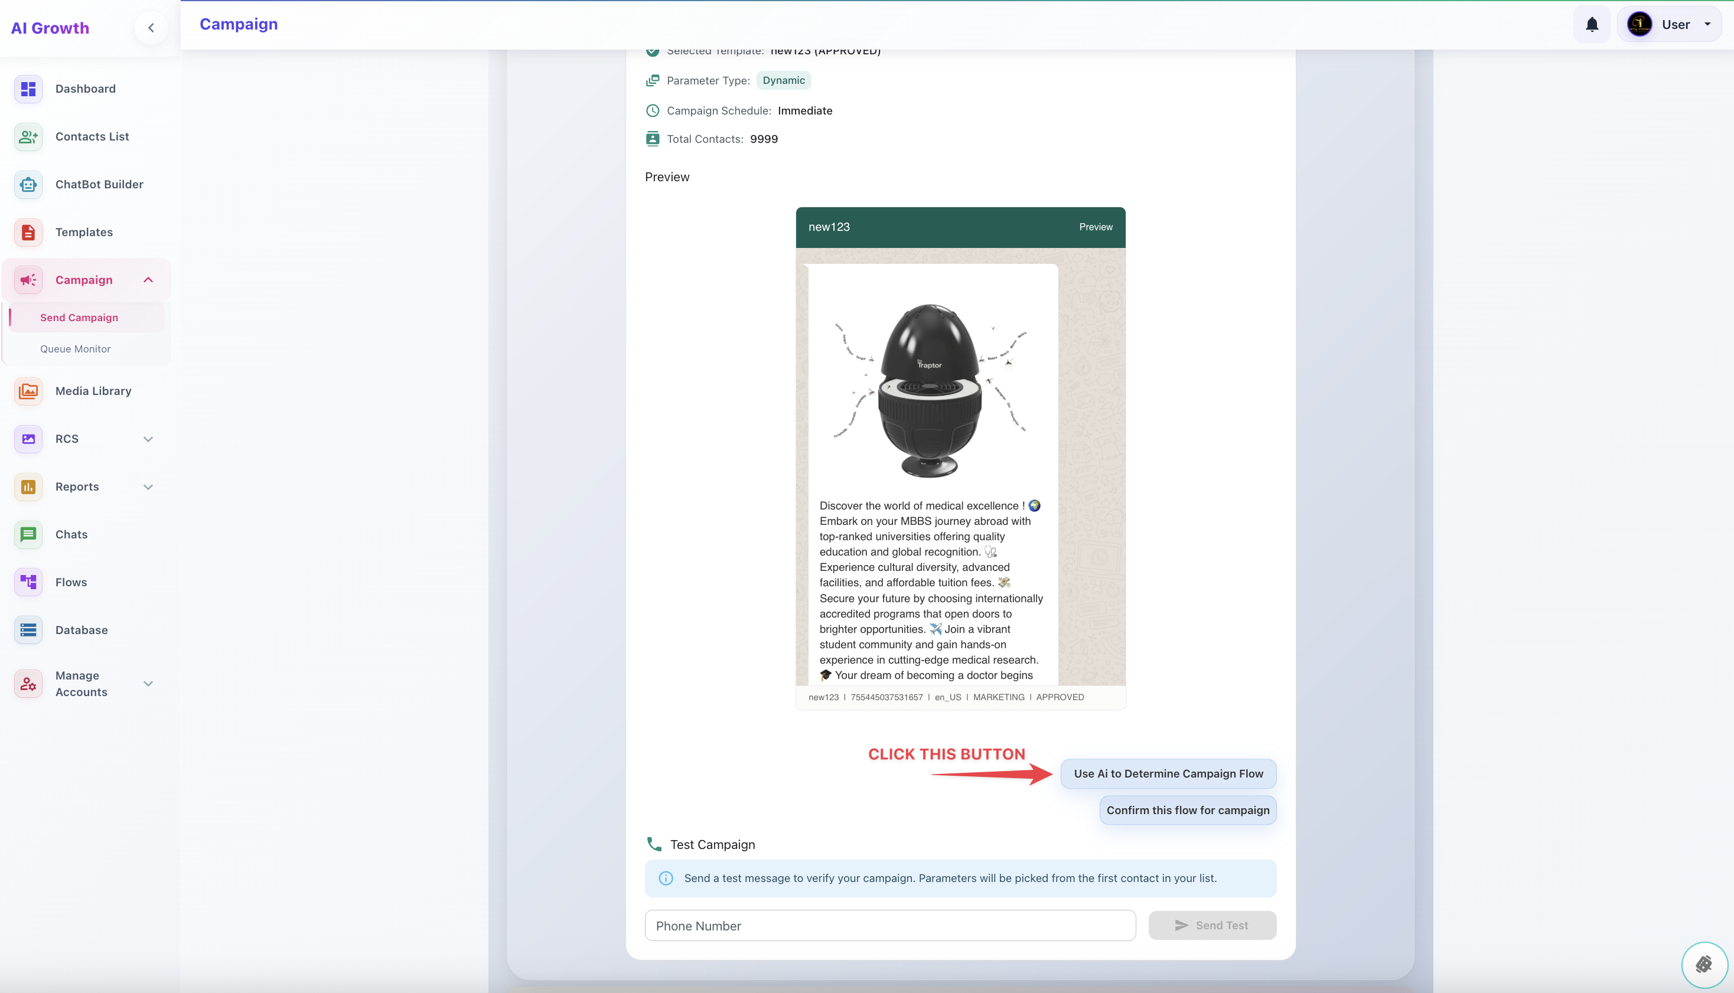Open the Templates document icon
Viewport: 1734px width, 993px height.
28,232
